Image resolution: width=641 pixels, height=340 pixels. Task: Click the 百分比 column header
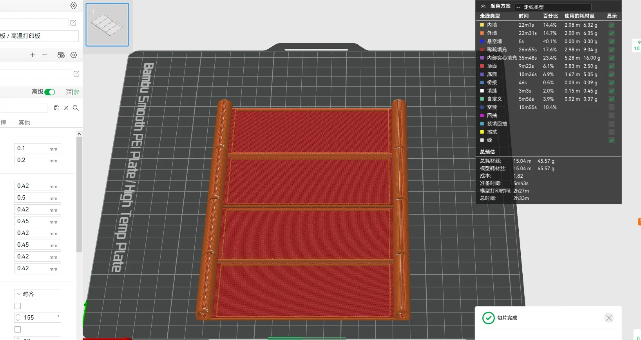[550, 16]
